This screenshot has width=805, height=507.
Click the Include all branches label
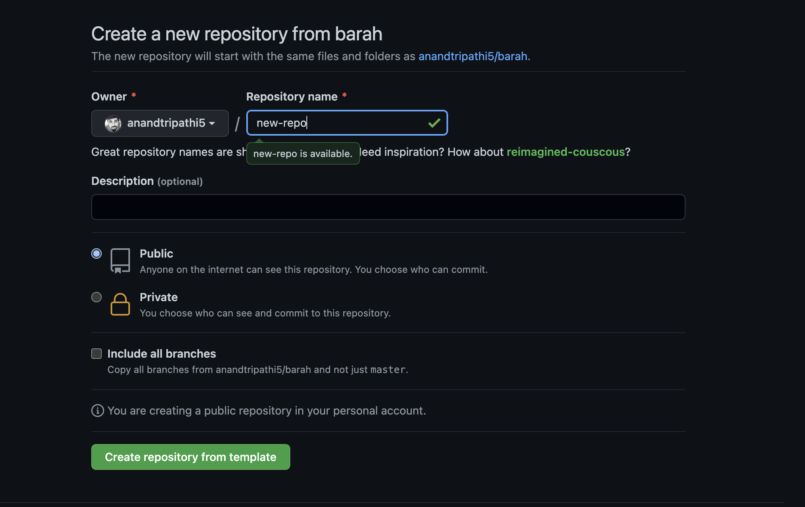pos(161,354)
